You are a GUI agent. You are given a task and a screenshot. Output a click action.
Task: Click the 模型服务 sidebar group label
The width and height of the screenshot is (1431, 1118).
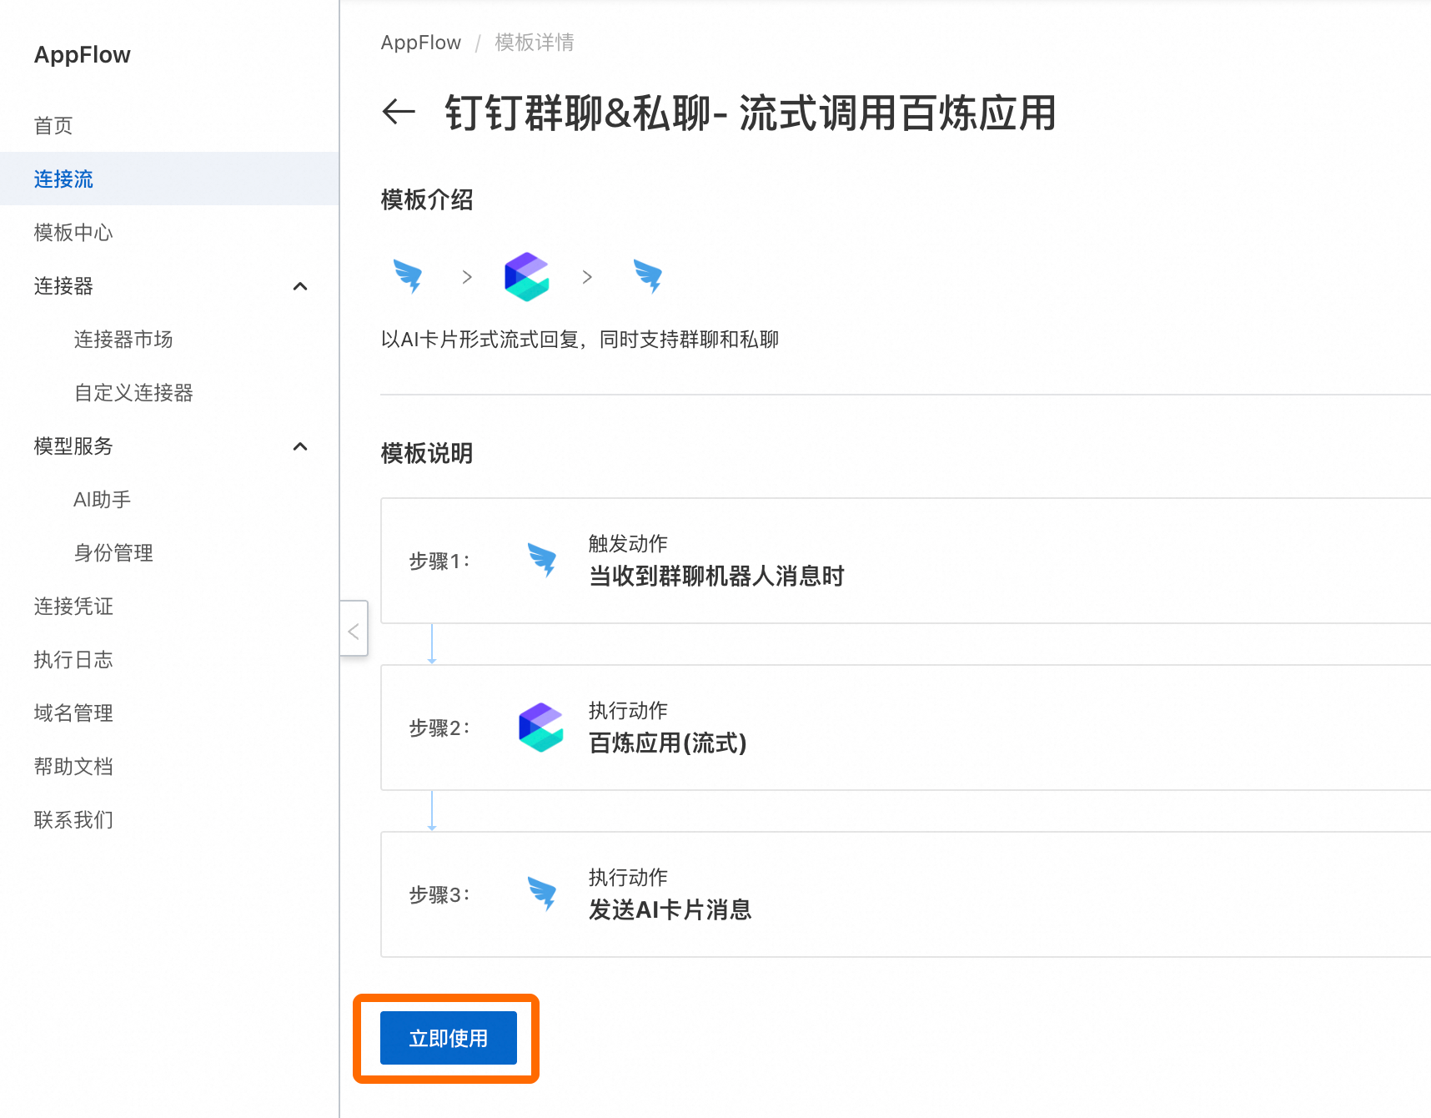click(73, 446)
